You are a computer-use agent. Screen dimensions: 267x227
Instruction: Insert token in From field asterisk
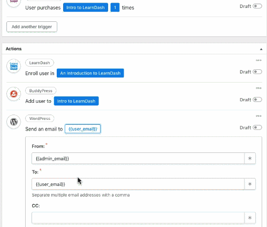(x=250, y=158)
